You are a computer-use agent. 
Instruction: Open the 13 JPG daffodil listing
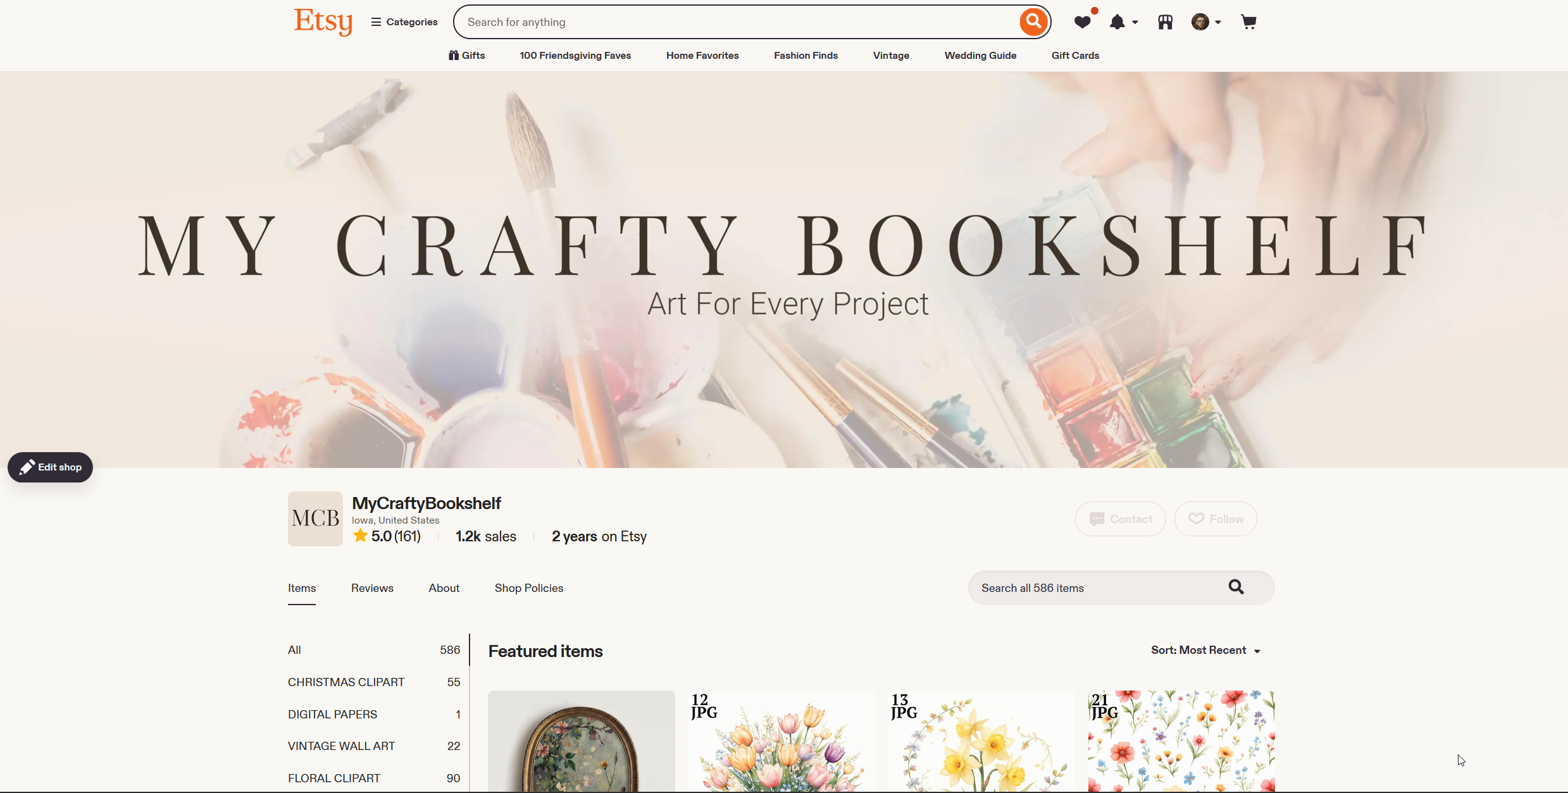click(981, 741)
